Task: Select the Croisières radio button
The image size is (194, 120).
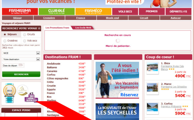Action: (5, 41)
